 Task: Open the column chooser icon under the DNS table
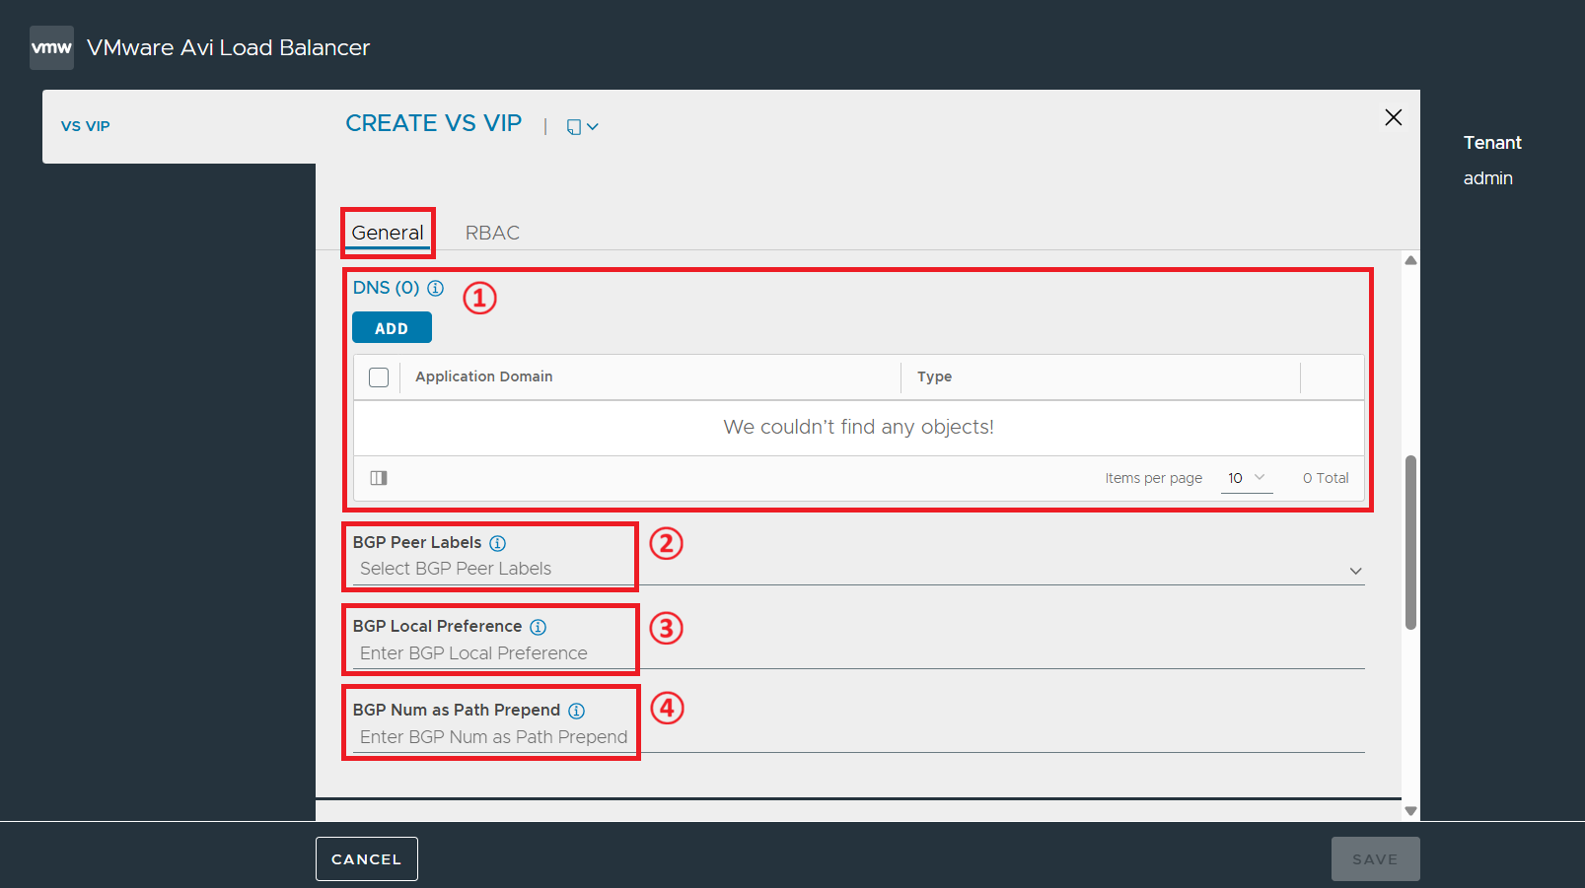[x=379, y=478]
